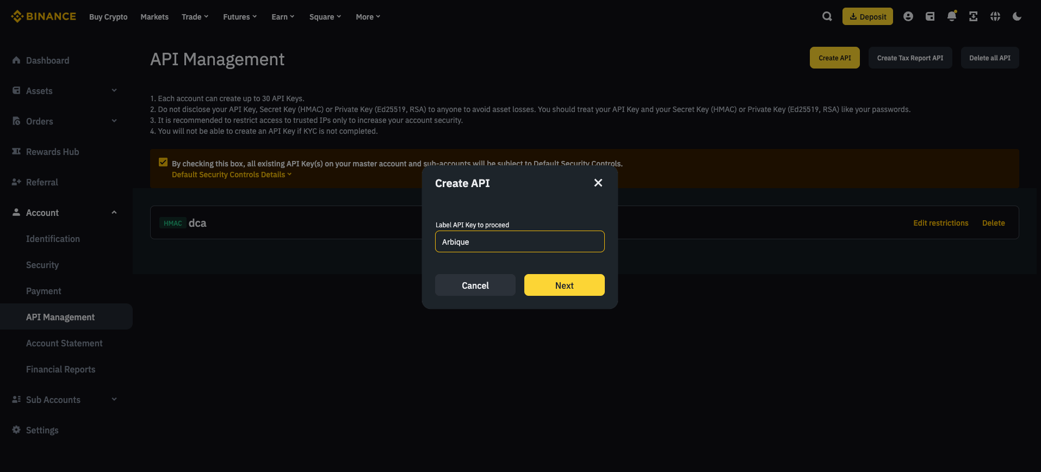Image resolution: width=1041 pixels, height=472 pixels.
Task: Click the Settings gear icon
Action: pyautogui.click(x=16, y=430)
